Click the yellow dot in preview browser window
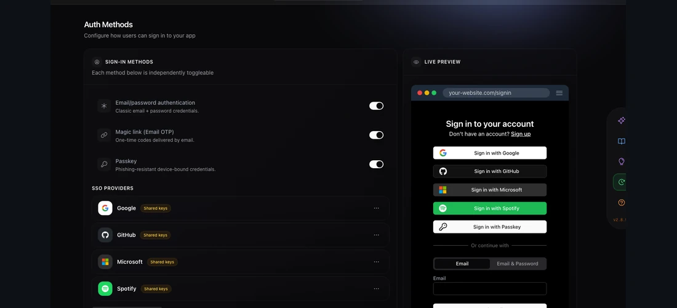Viewport: 677px width, 308px height. point(427,93)
